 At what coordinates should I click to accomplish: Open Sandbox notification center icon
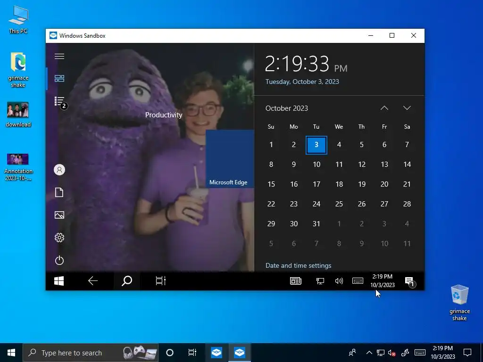tap(410, 281)
